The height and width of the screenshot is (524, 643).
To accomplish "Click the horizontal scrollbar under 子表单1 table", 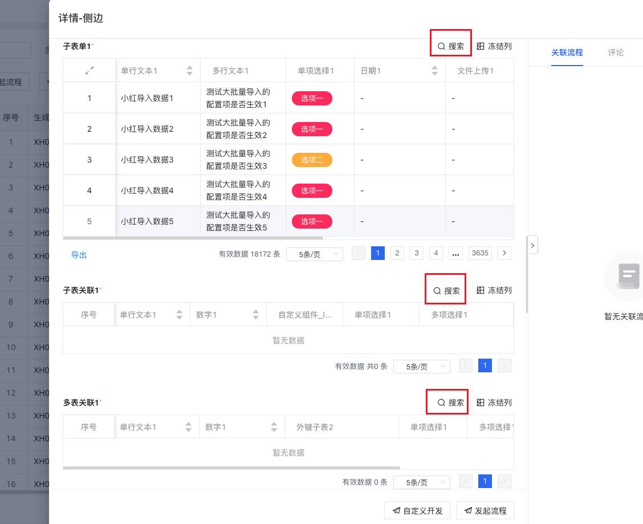I will coord(193,238).
